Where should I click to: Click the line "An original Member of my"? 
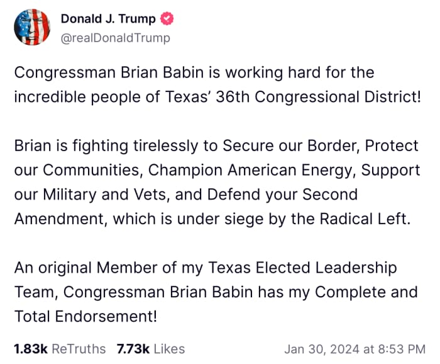(x=108, y=268)
